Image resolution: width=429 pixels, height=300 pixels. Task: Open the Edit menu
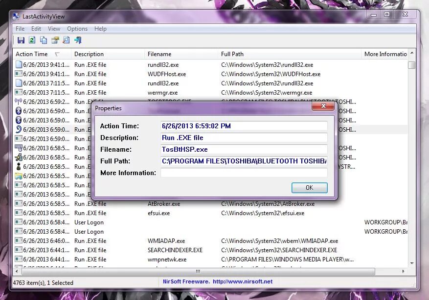click(x=36, y=29)
